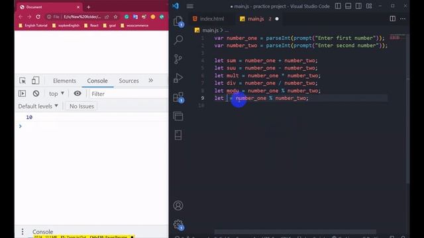
Task: Clear the console output
Action: [x=36, y=94]
